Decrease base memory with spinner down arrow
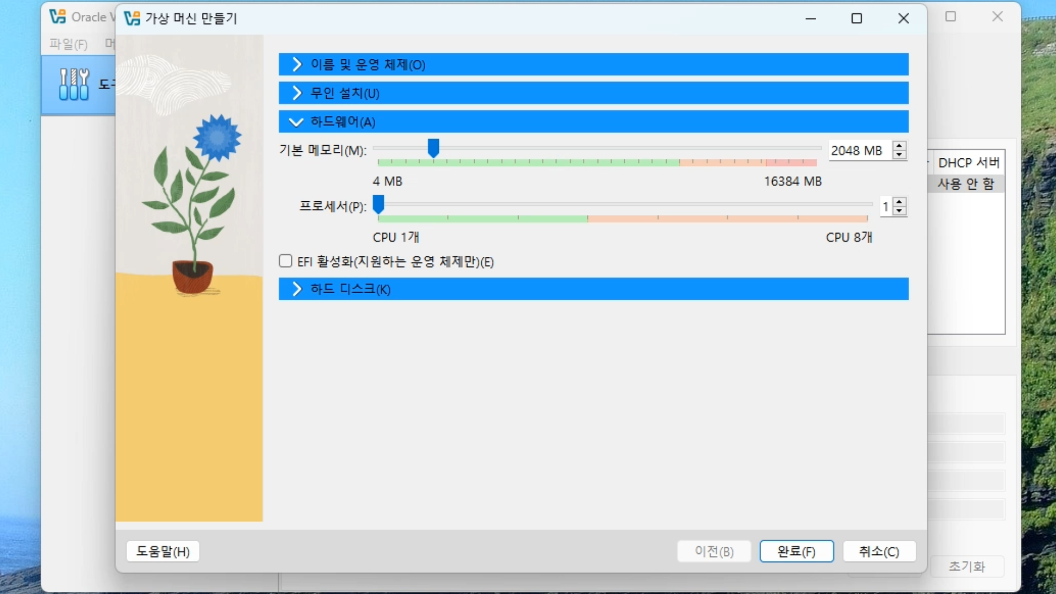1056x594 pixels. (899, 155)
